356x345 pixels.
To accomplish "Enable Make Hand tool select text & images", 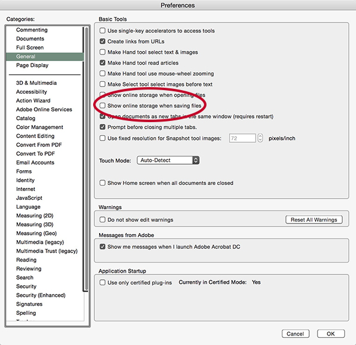I will click(x=103, y=52).
